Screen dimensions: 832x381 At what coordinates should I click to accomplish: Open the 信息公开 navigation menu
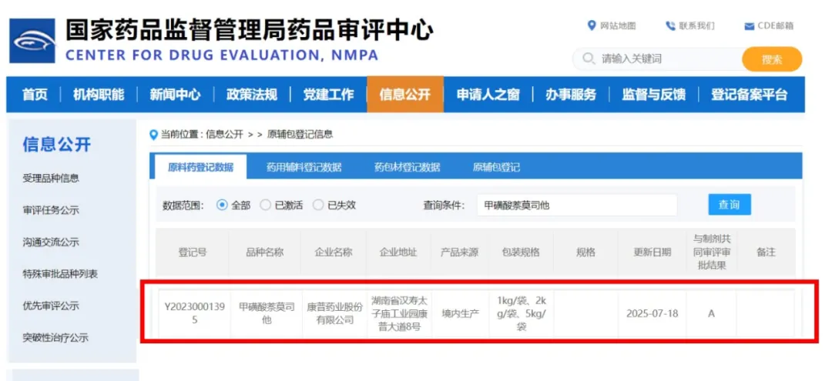404,95
